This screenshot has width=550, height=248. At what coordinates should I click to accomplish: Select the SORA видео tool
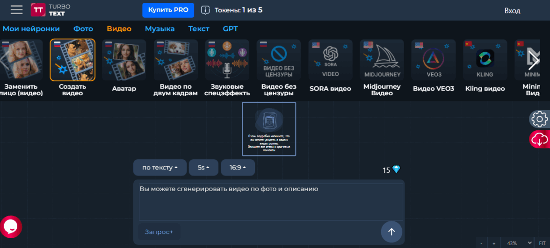click(330, 66)
